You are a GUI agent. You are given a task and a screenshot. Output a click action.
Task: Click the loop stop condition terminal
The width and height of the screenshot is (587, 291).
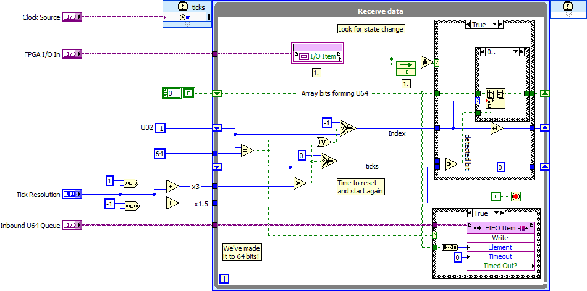(516, 196)
